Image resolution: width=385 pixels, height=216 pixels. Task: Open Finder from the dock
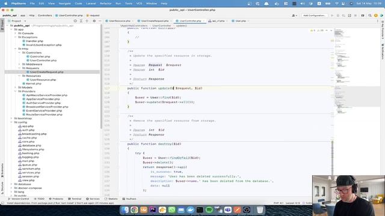tap(125, 210)
